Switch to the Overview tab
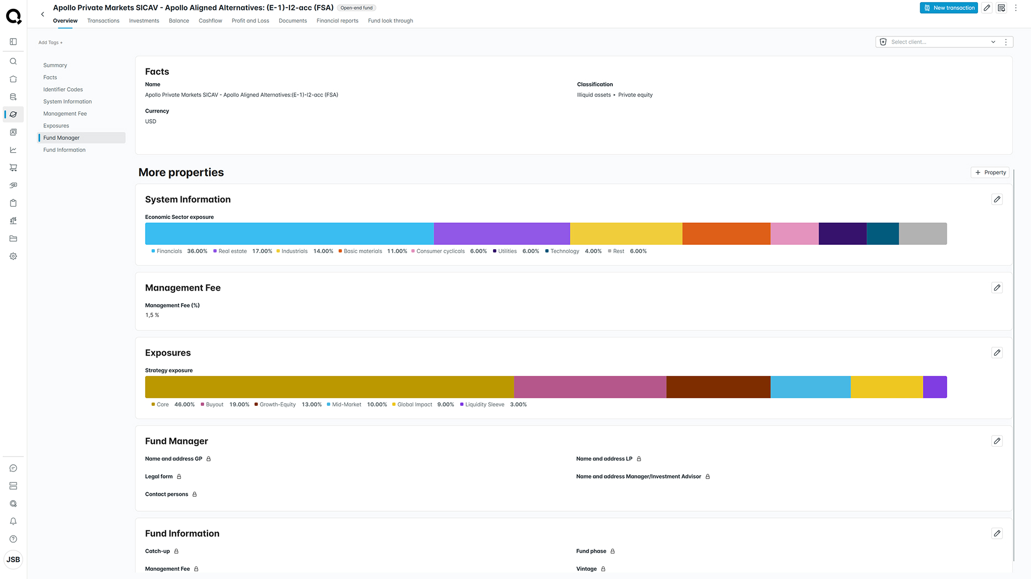Viewport: 1031px width, 579px height. tap(65, 21)
